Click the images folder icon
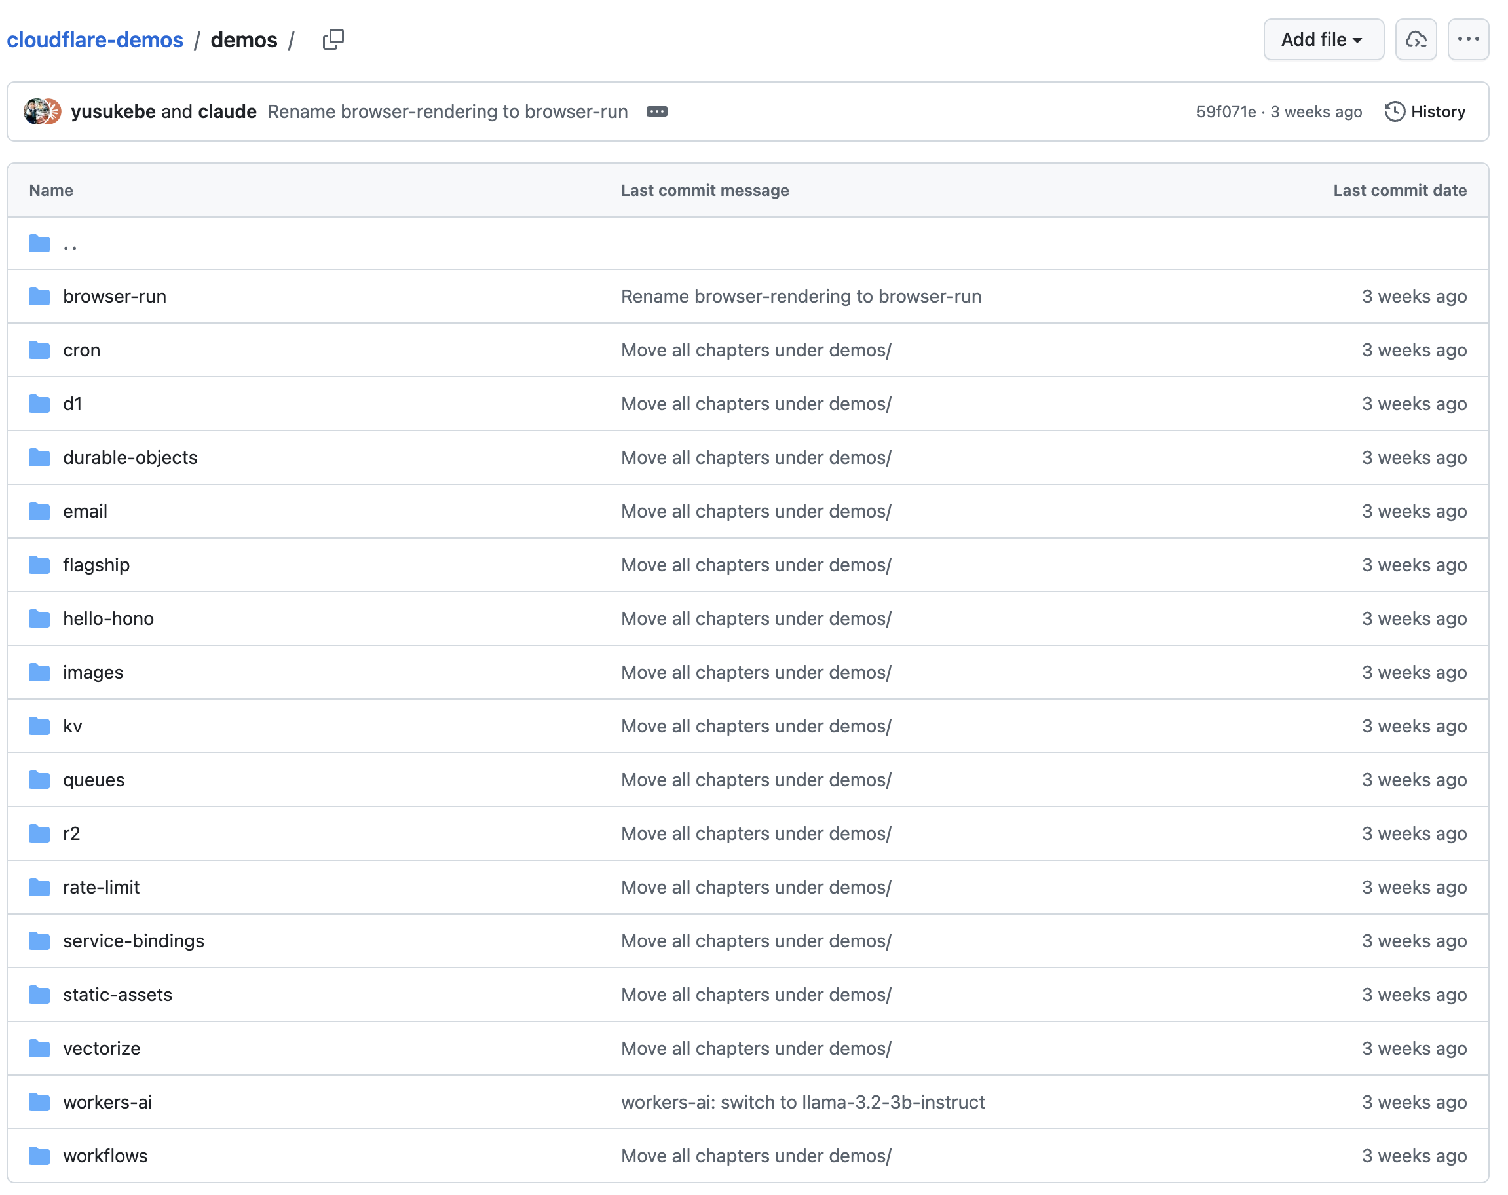1508x1195 pixels. pyautogui.click(x=39, y=672)
